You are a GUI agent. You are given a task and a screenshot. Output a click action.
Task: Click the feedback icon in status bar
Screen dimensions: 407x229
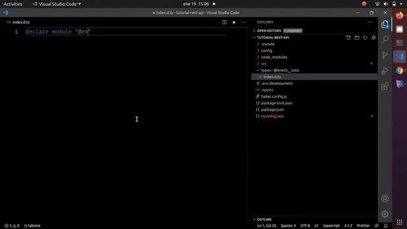point(376,226)
